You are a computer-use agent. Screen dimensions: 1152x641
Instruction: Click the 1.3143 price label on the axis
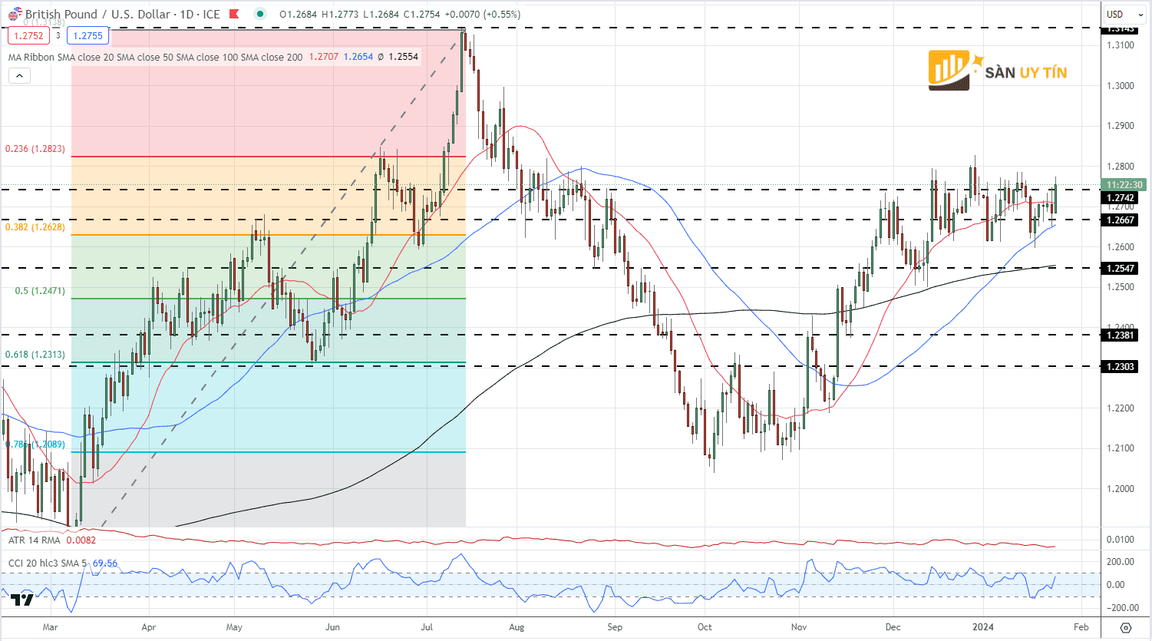pos(1121,29)
